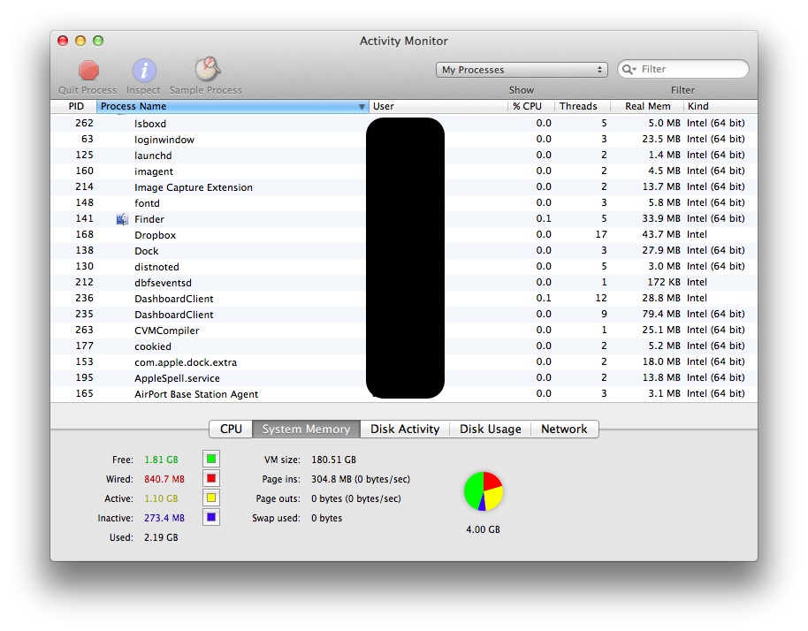Select the fontd process row
Image resolution: width=808 pixels, height=631 pixels.
click(x=404, y=203)
